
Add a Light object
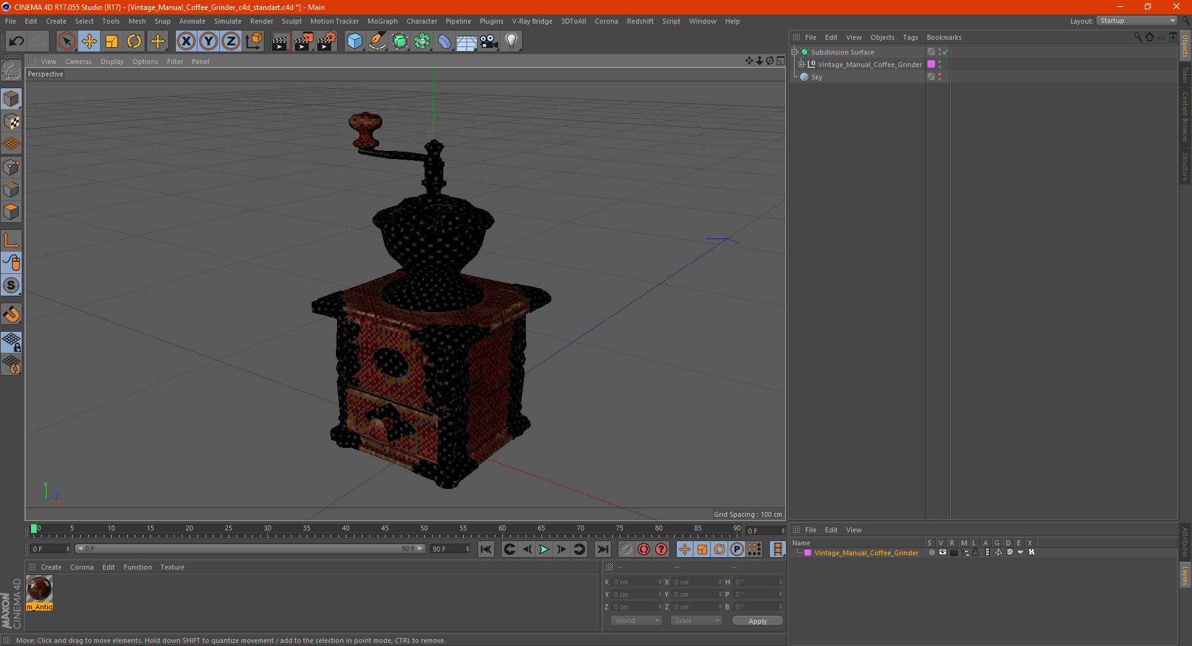point(512,42)
